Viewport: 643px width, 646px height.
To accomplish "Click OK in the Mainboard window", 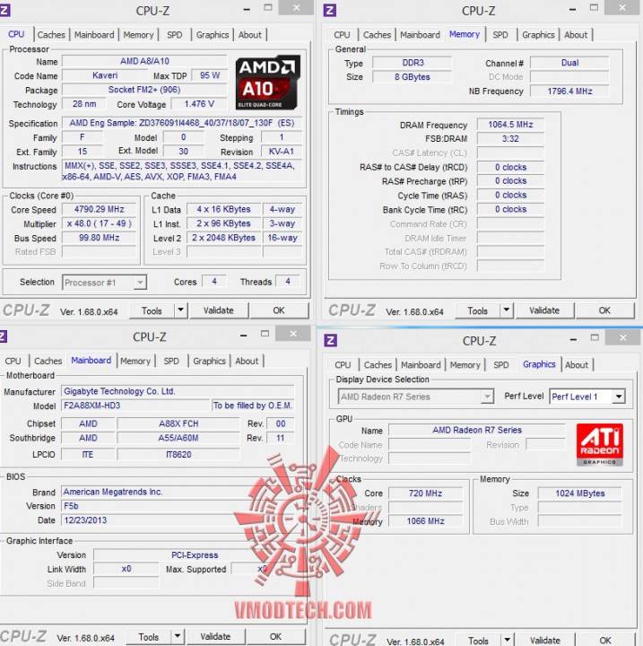I will [275, 636].
